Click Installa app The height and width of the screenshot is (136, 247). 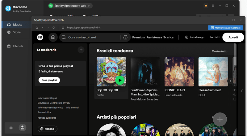(x=195, y=37)
